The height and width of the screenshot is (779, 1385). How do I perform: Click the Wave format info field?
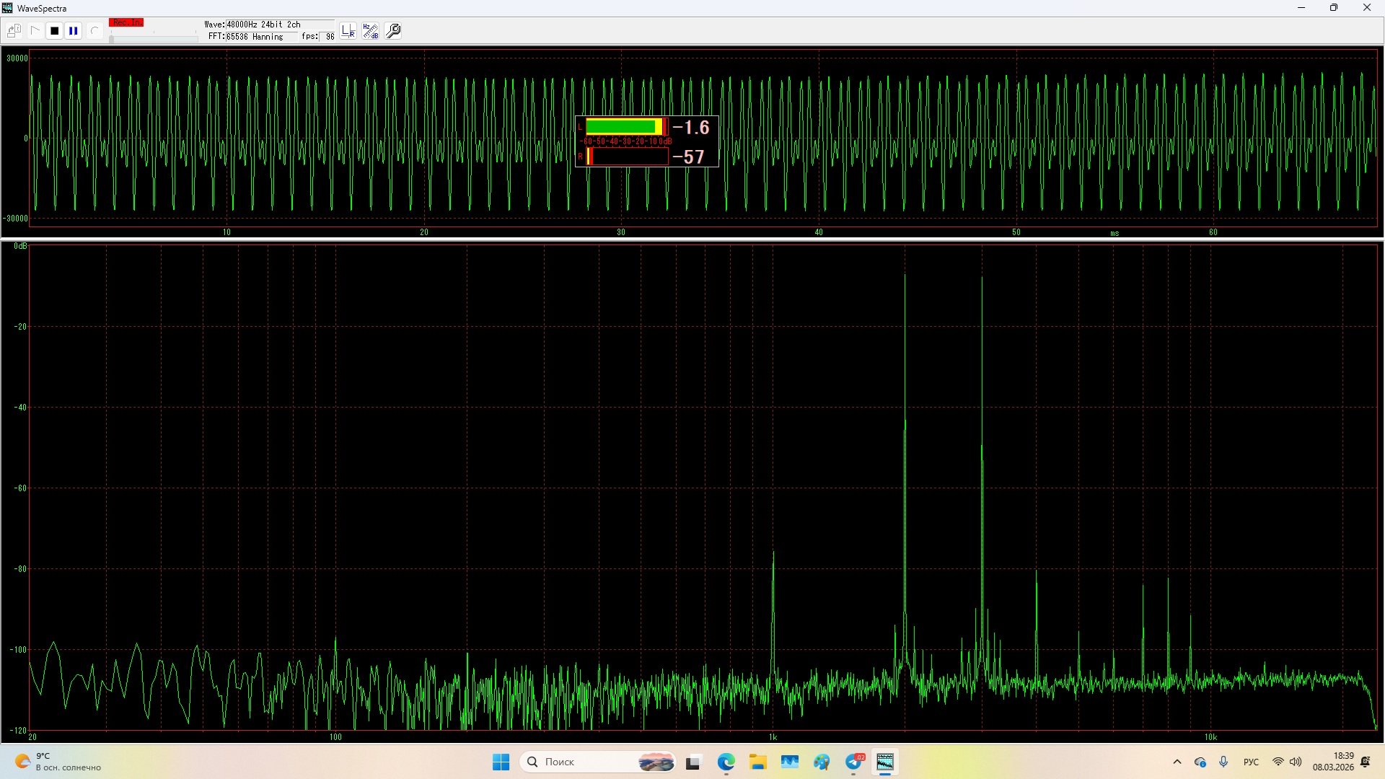(261, 25)
